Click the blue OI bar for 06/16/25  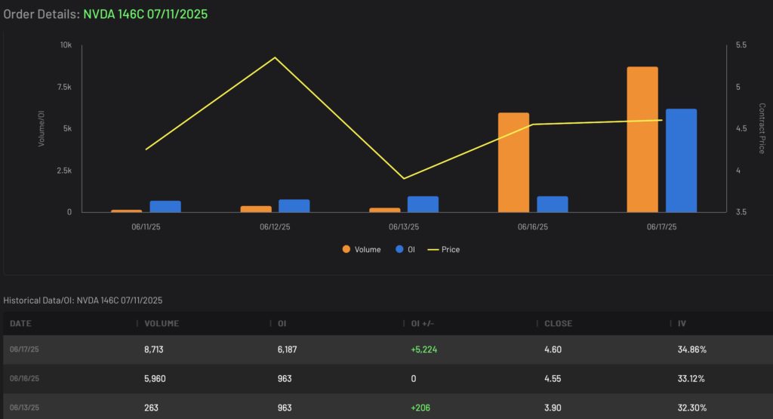[x=553, y=204]
